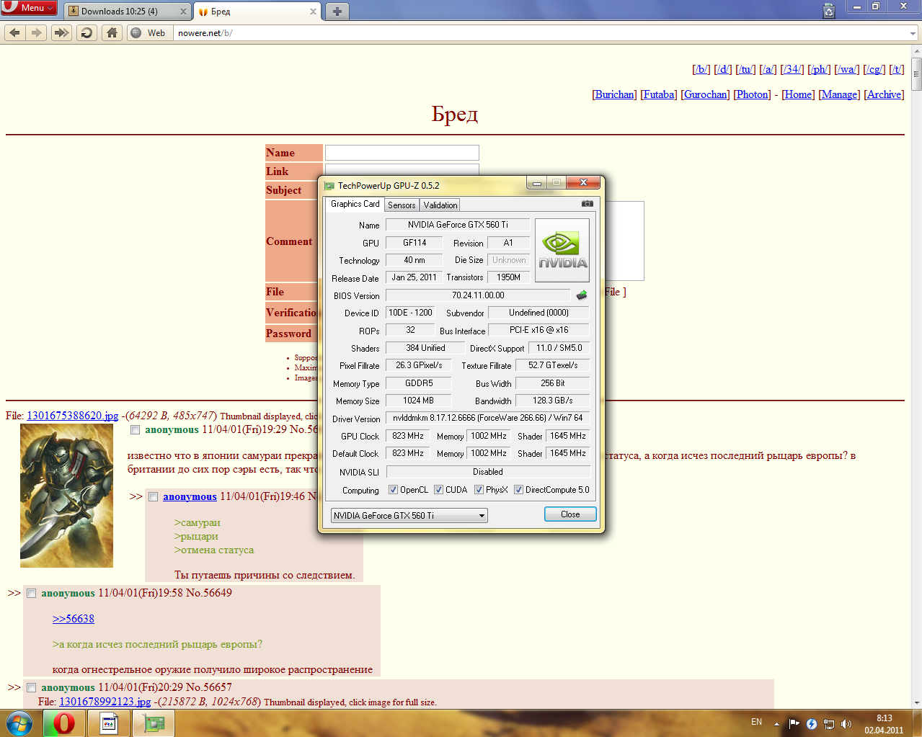Click the page vertical scrollbar handle
The image size is (922, 737).
tap(916, 73)
